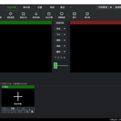Toggle overlay 2 in transition panel
121x121 pixels.
(58, 57)
